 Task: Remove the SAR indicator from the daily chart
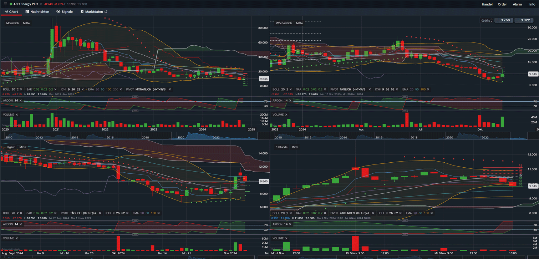[x=55, y=213]
